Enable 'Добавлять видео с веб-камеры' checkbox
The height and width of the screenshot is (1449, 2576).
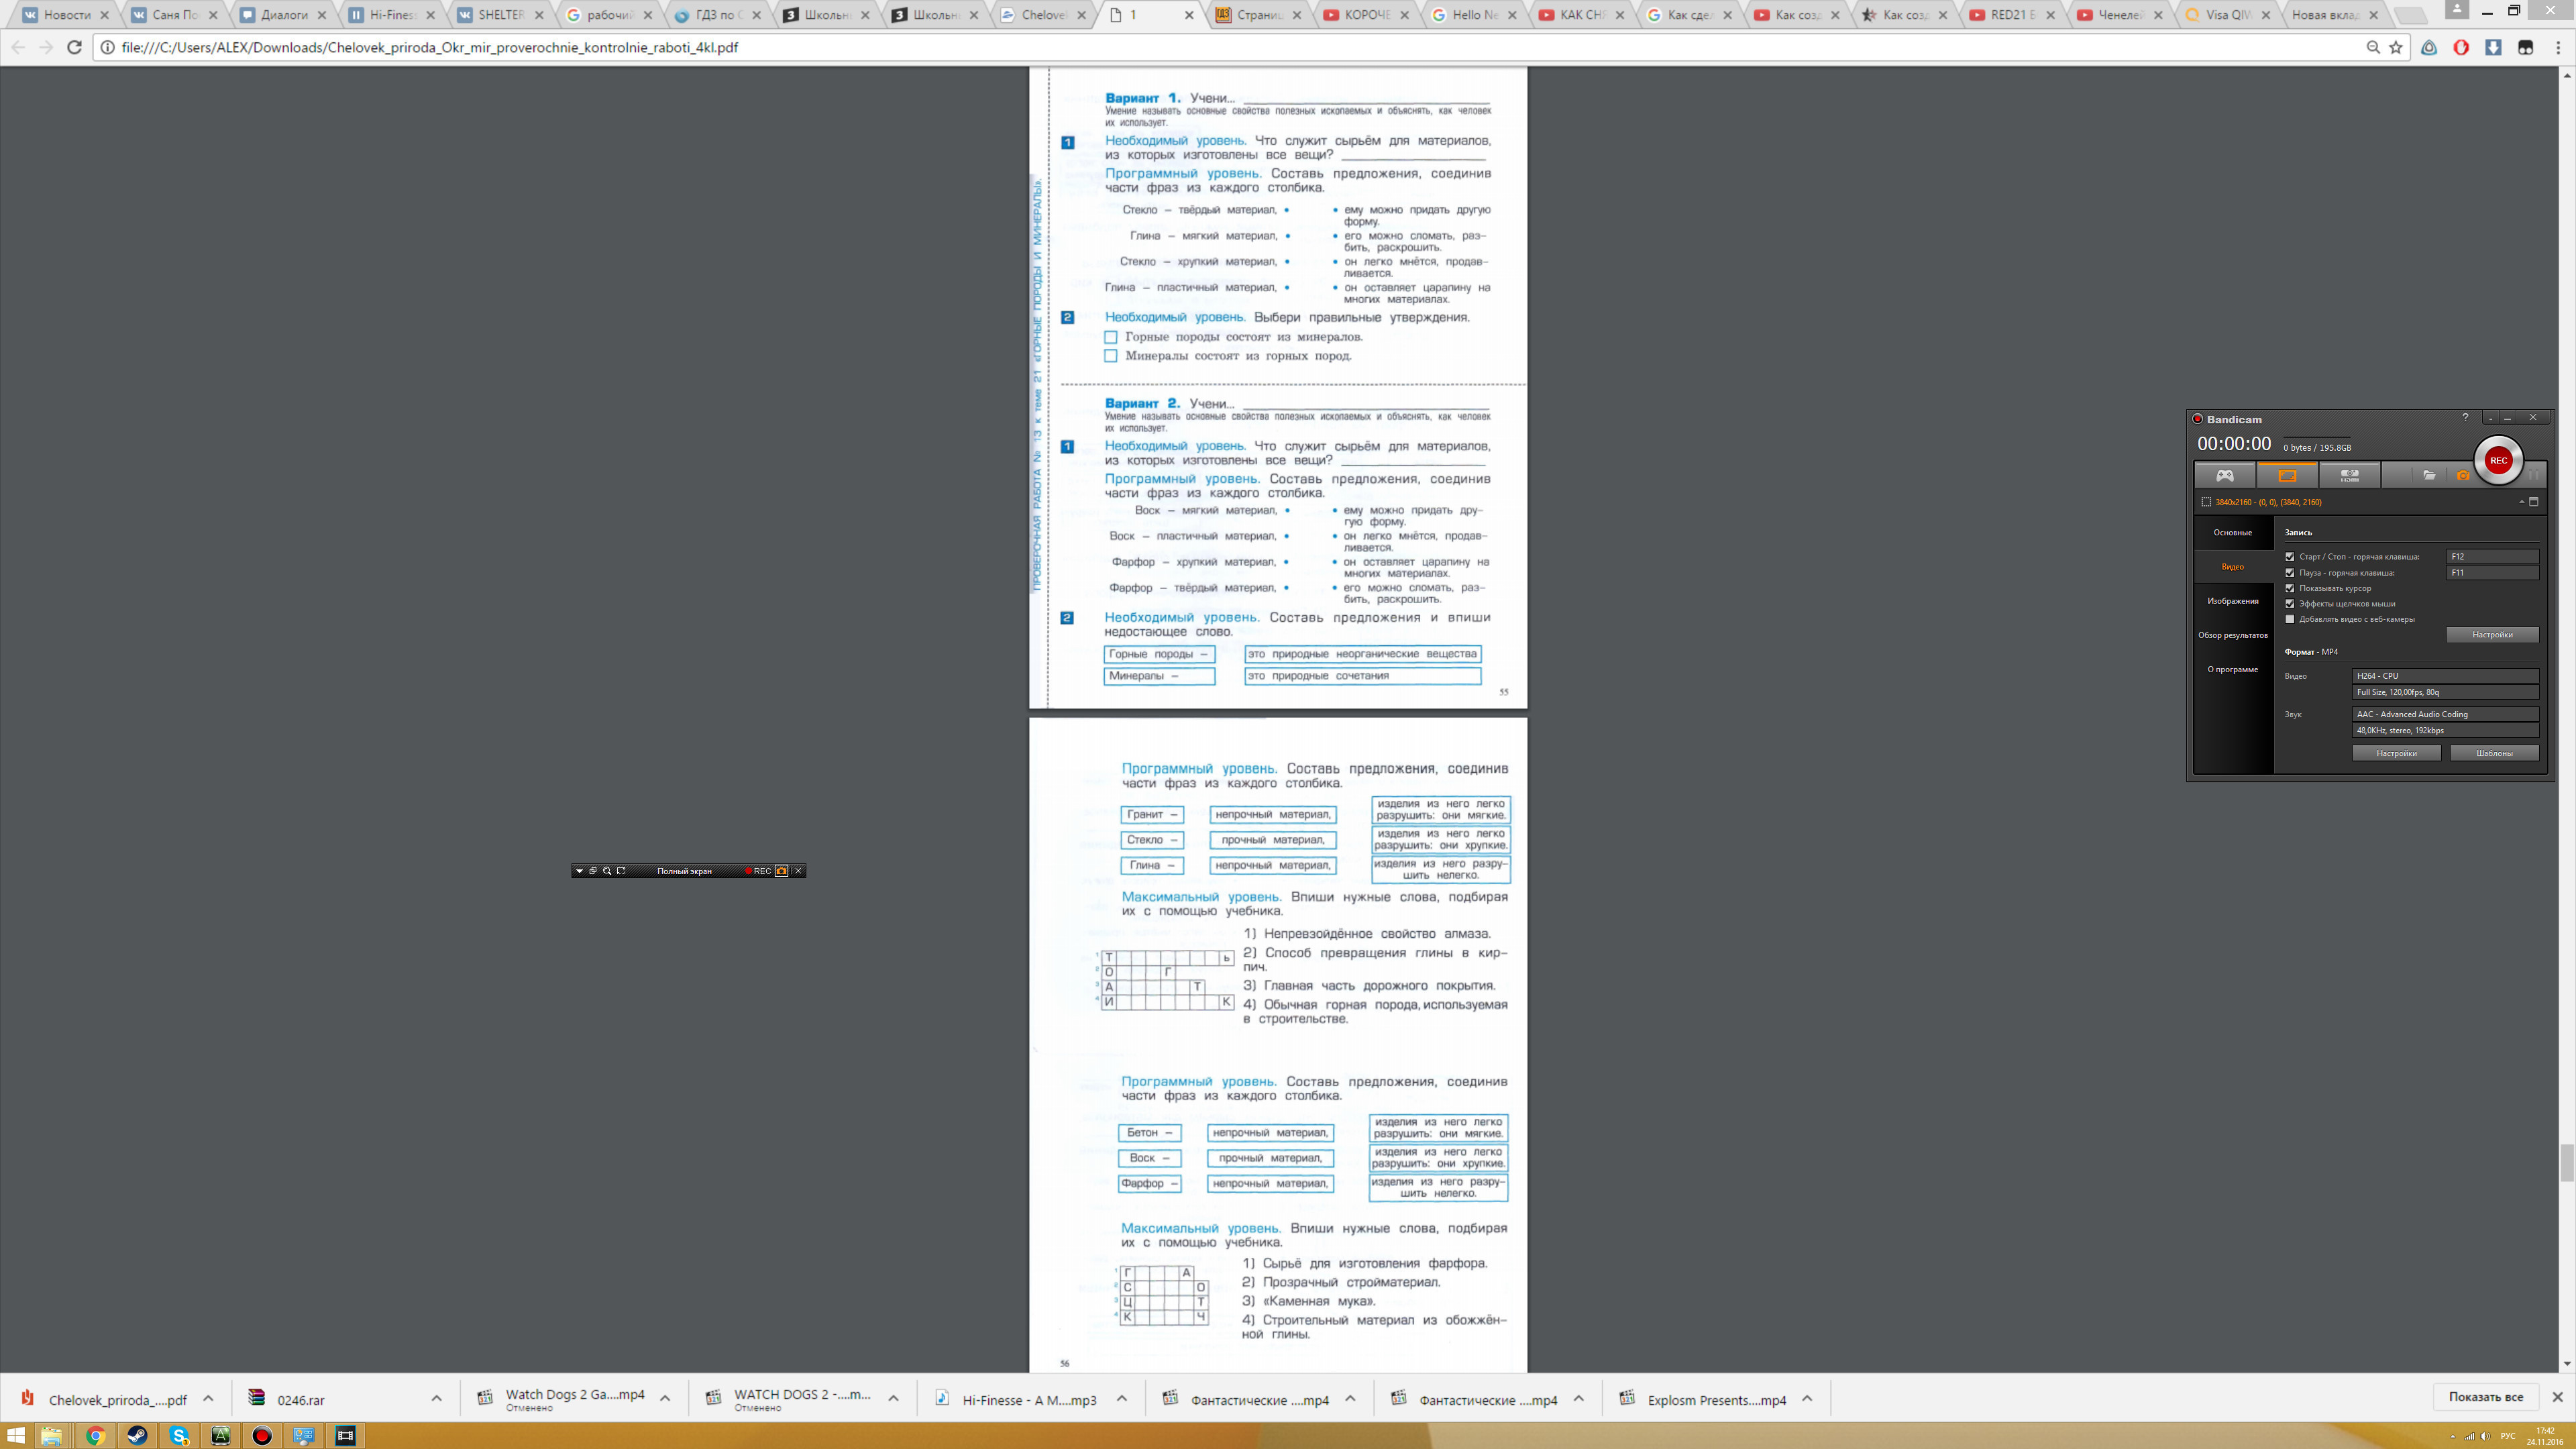tap(2290, 619)
